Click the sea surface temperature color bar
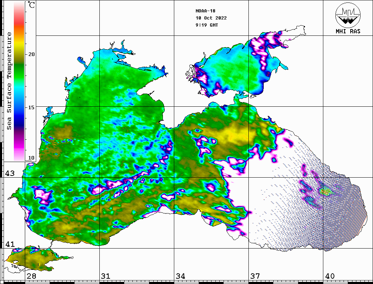 coord(19,81)
